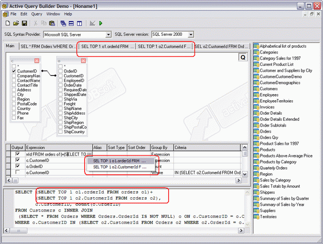Click the Cascade windows toolbar icon

coord(63,23)
